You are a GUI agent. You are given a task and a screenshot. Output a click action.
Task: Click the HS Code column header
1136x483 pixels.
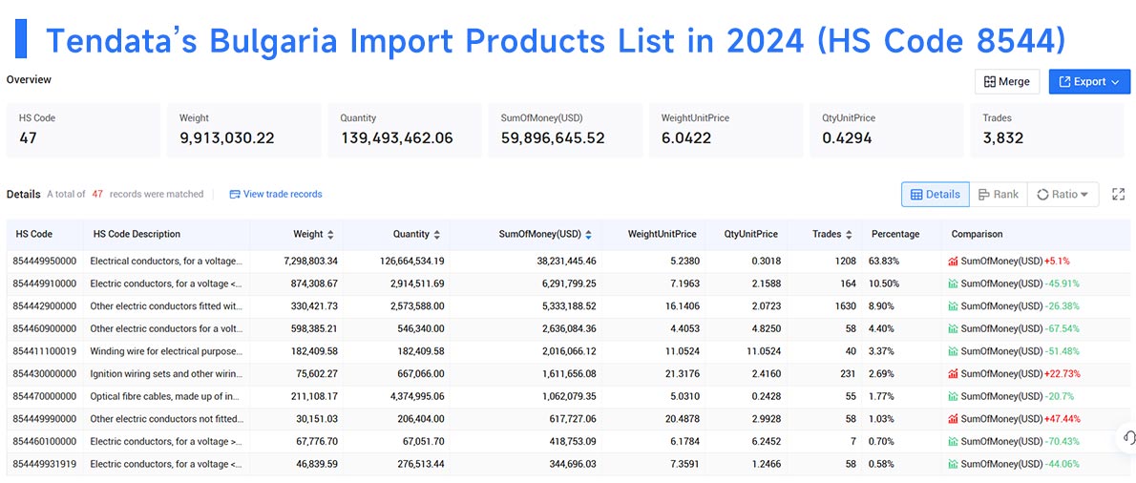click(34, 234)
